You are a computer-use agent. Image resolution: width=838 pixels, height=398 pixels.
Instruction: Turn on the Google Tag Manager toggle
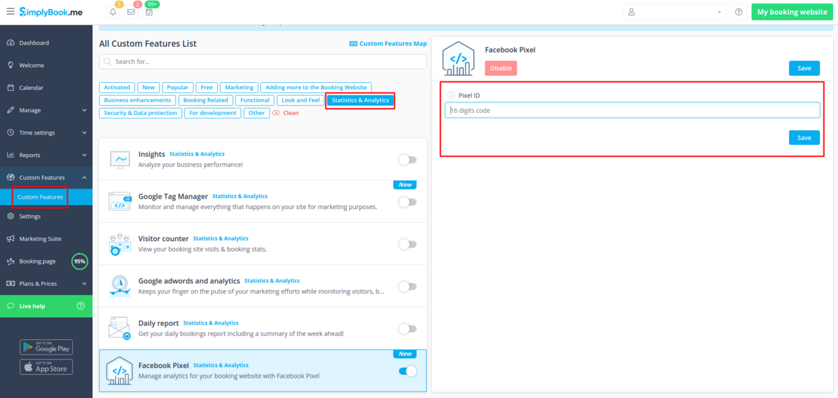(x=407, y=202)
